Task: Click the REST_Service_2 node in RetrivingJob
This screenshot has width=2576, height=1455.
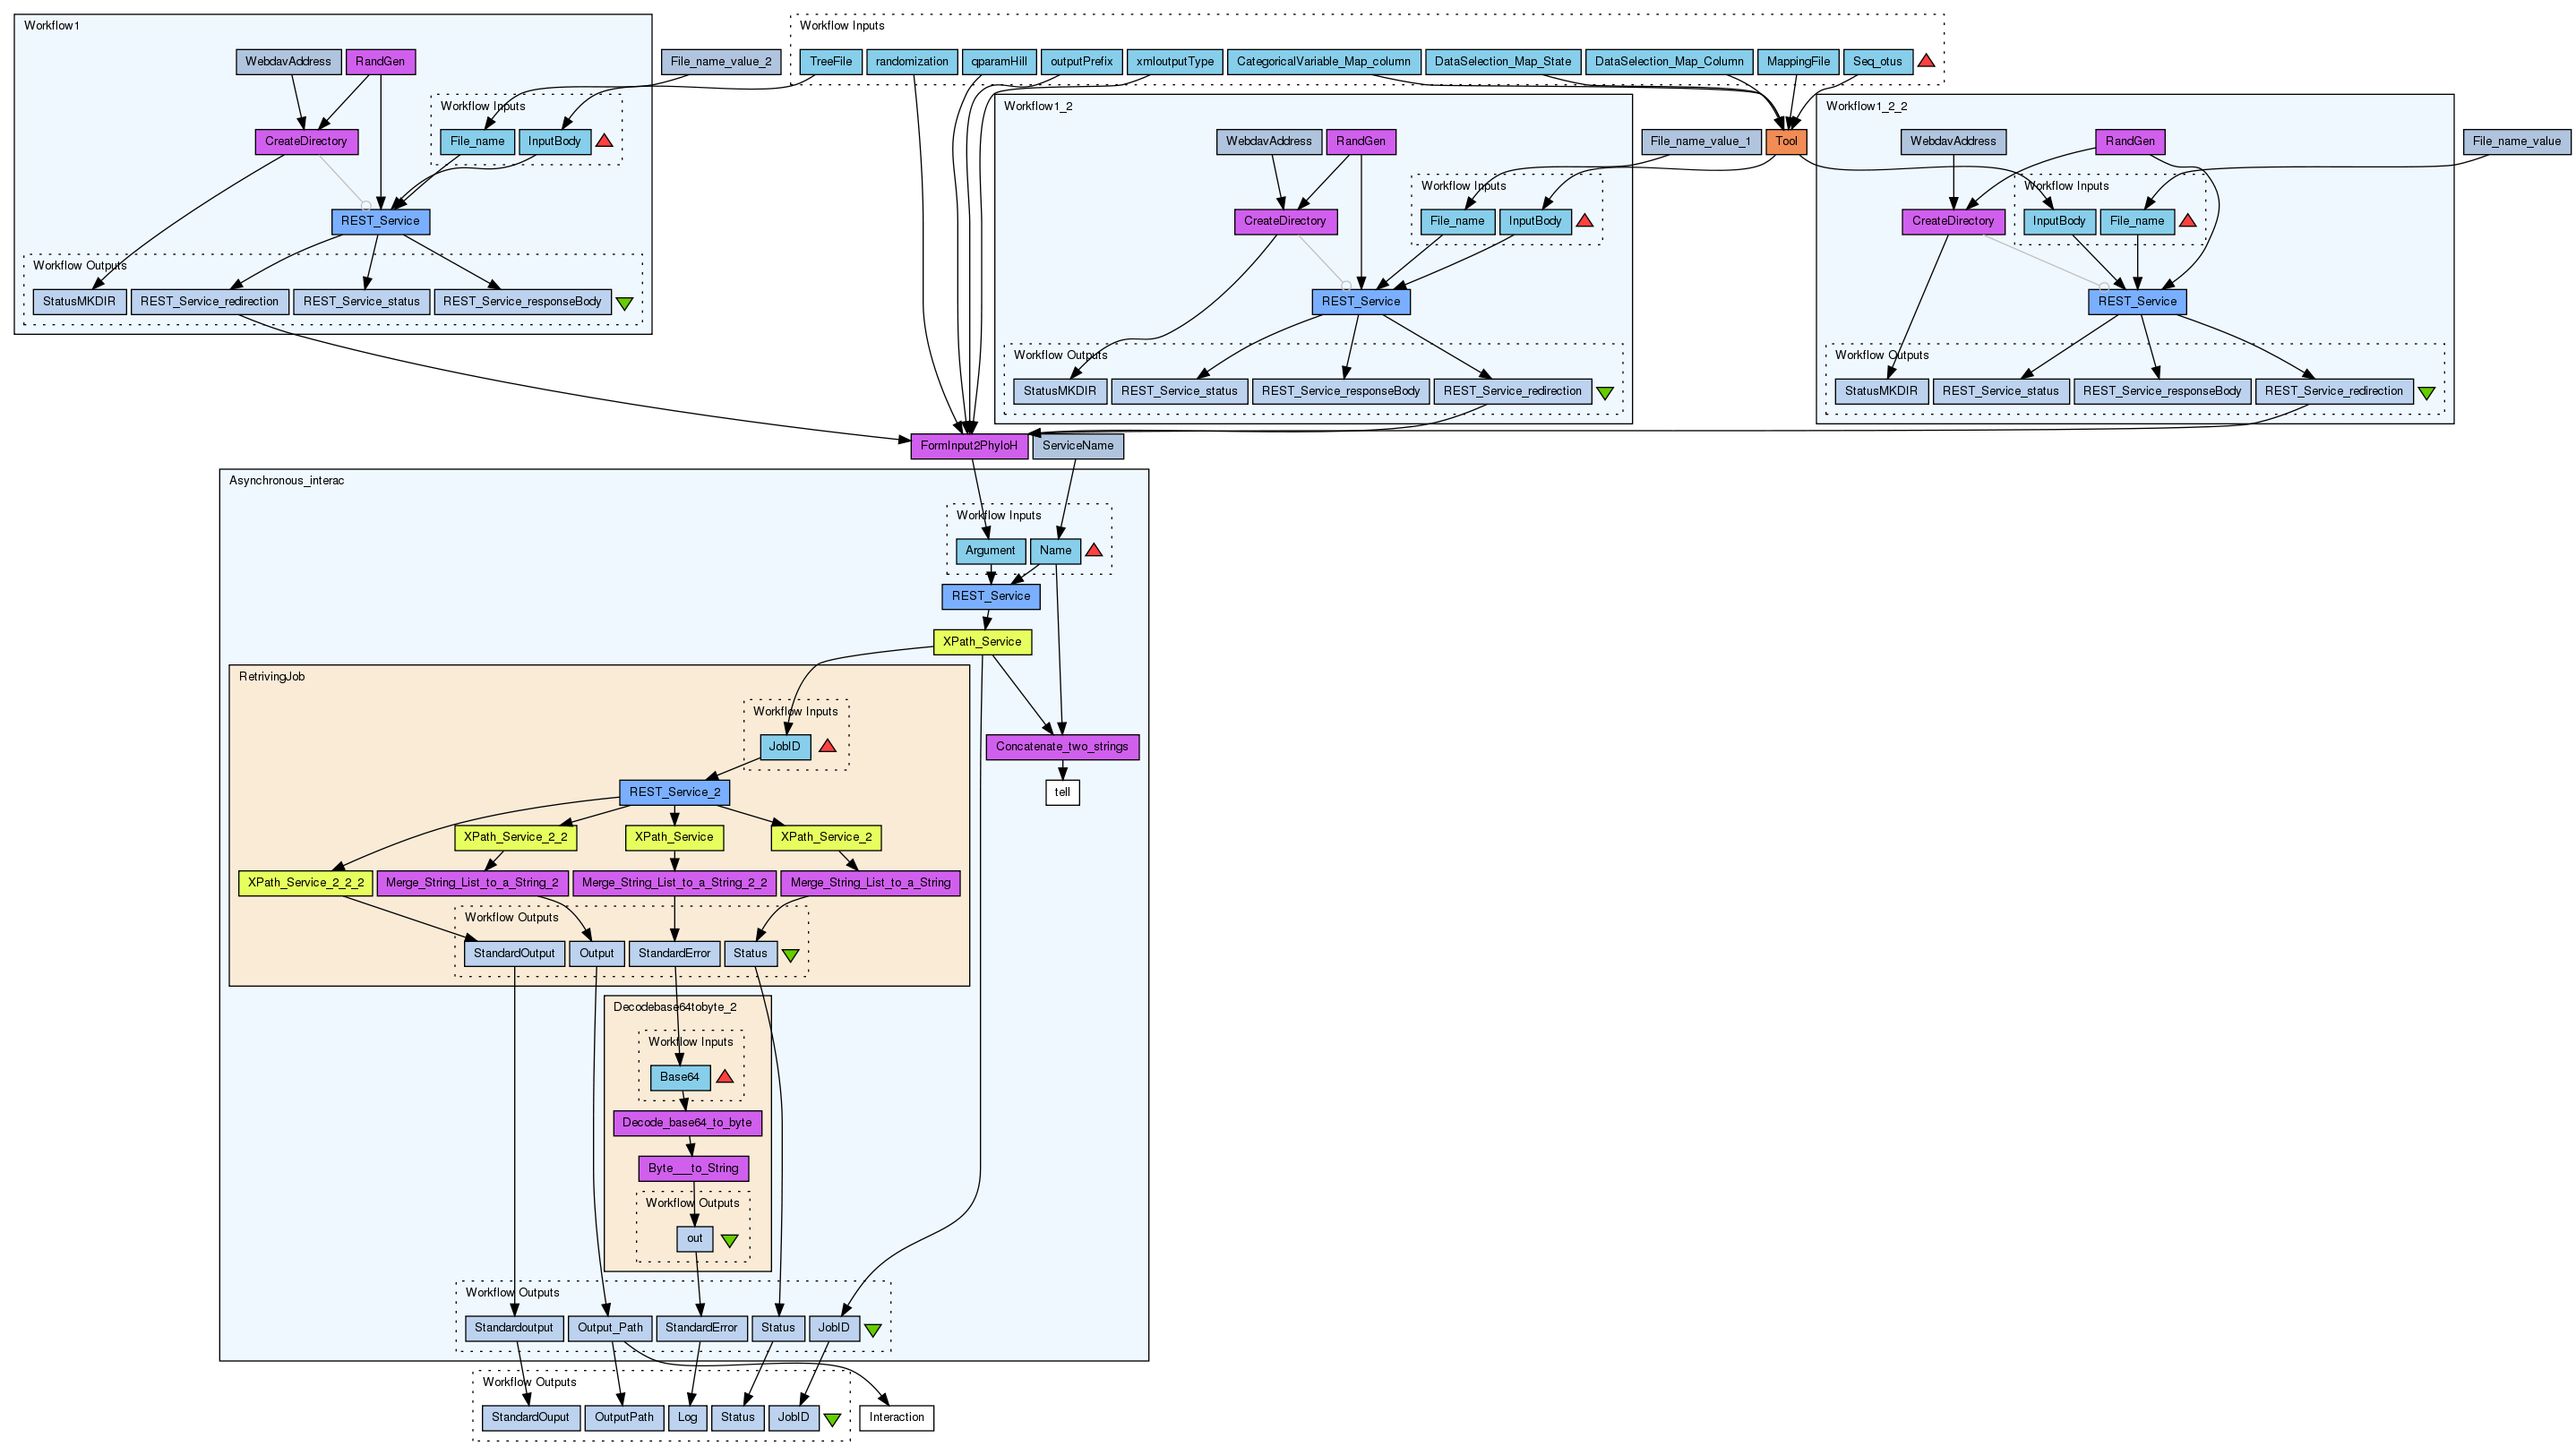Action: tap(674, 793)
